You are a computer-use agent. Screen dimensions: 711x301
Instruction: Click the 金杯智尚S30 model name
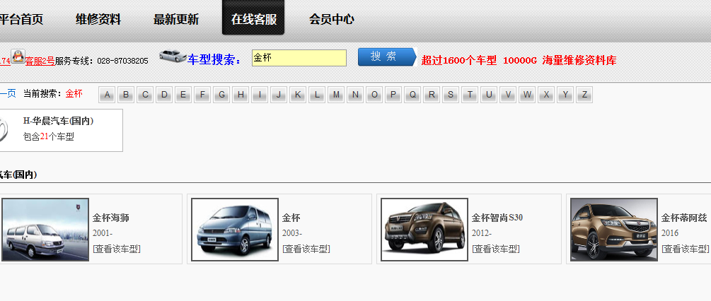[x=497, y=218]
